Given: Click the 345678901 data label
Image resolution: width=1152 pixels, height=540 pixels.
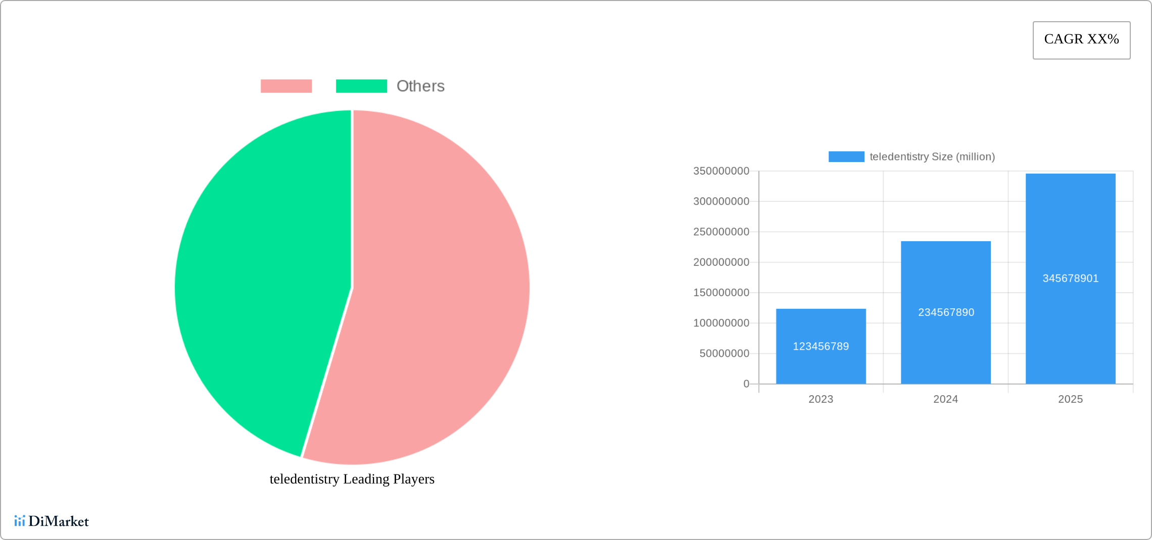Looking at the screenshot, I should click(x=1071, y=279).
